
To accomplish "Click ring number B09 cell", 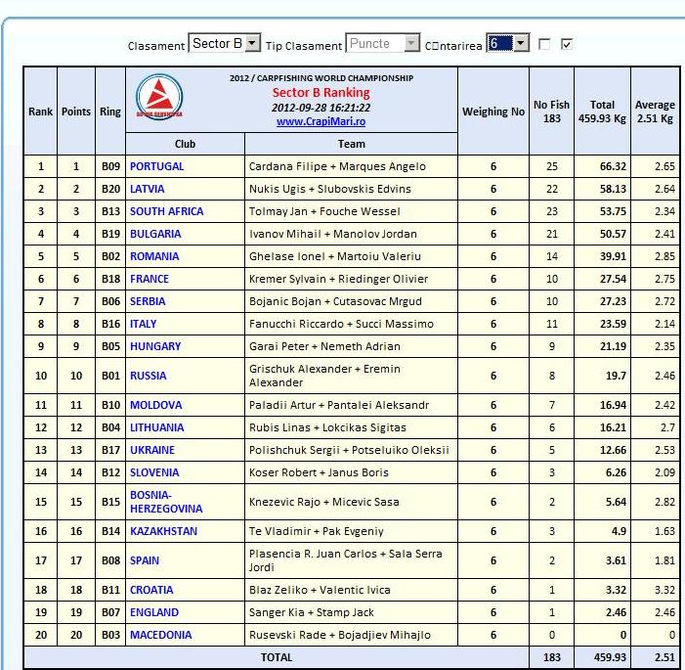I will pos(110,166).
